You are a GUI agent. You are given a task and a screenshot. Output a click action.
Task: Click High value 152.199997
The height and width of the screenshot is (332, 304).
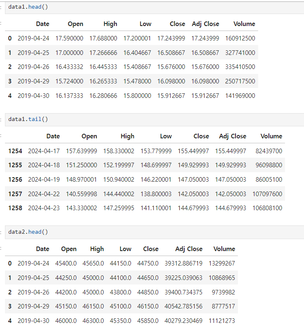point(119,165)
